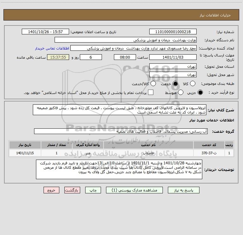The height and width of the screenshot is (235, 243).
Task: Click the شرح کلی نیاز description box
Action: tap(120, 110)
